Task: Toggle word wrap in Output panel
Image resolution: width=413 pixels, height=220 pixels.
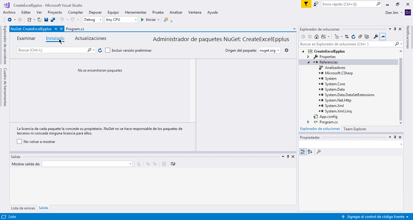Action: point(173,164)
